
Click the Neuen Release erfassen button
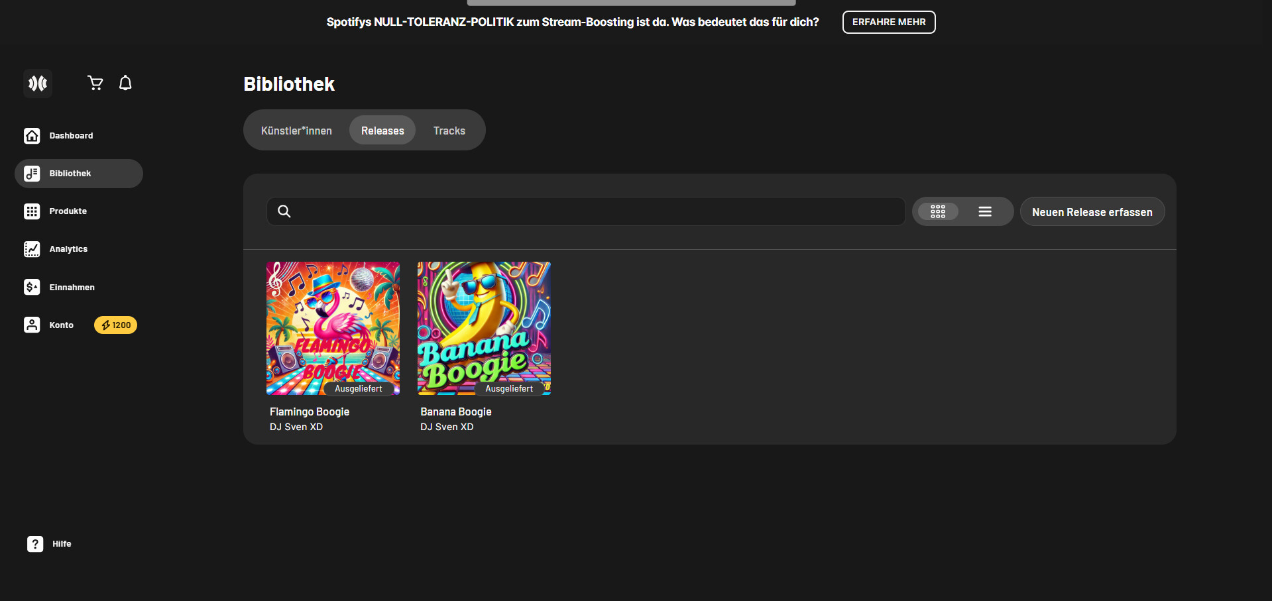click(1092, 211)
